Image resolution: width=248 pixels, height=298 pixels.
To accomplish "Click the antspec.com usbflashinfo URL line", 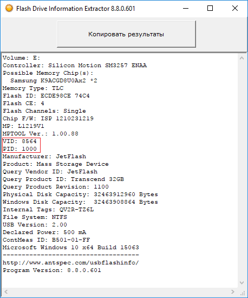I will point(71,263).
